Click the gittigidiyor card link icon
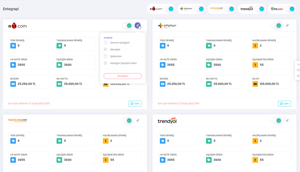The width and height of the screenshot is (300, 172). pos(287,25)
